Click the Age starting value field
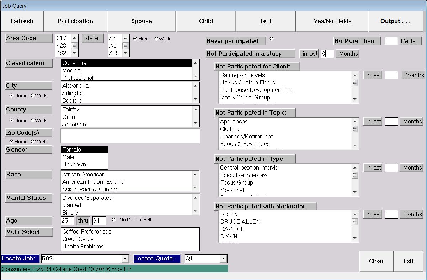Viewport: 427px width, 280px height. click(67, 221)
